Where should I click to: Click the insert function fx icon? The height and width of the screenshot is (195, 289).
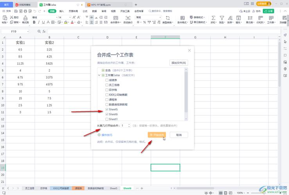click(44, 32)
